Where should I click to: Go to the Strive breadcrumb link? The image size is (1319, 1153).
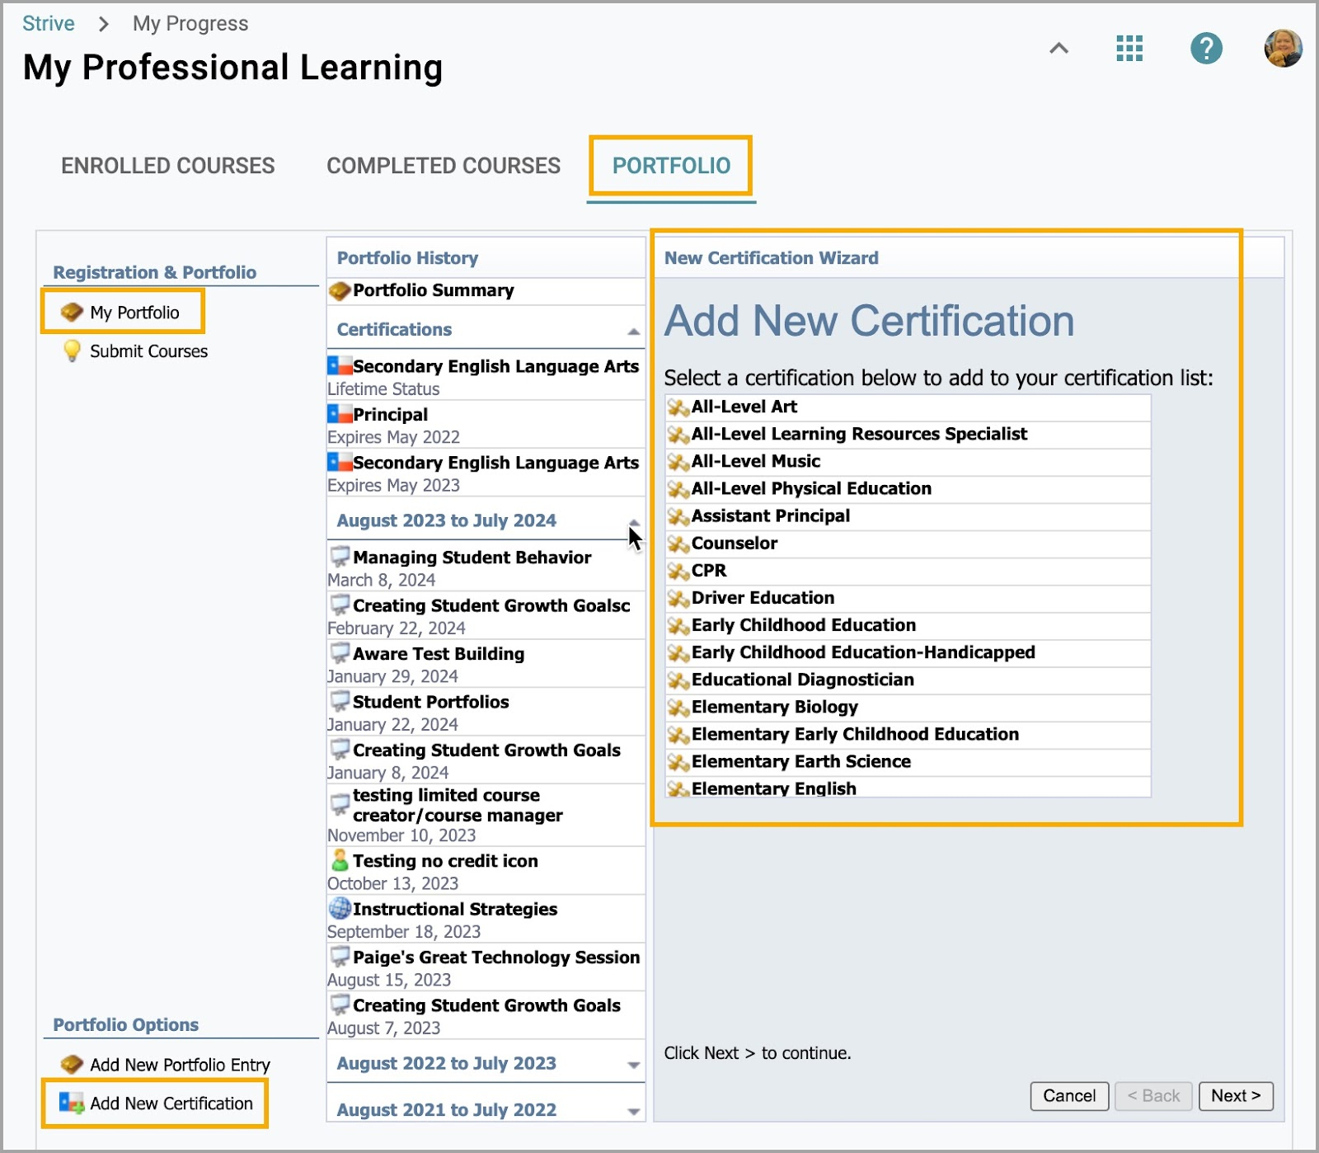48,23
